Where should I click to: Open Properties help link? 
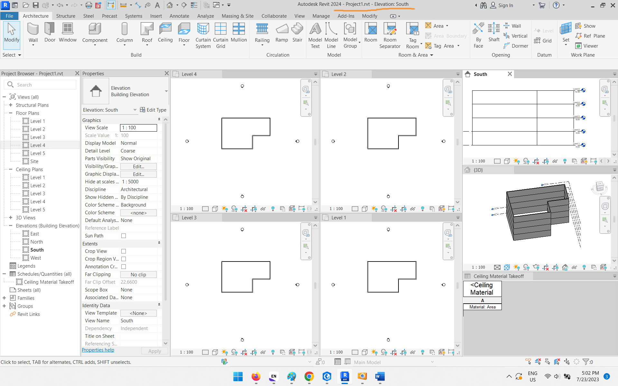98,350
